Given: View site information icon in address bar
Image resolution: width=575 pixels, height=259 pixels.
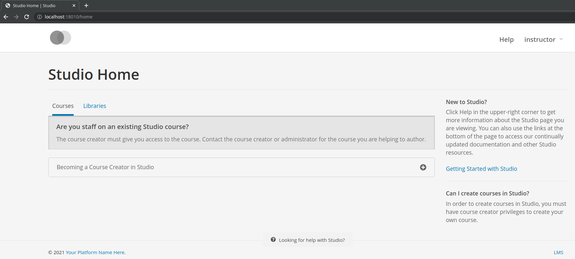Looking at the screenshot, I should 40,17.
